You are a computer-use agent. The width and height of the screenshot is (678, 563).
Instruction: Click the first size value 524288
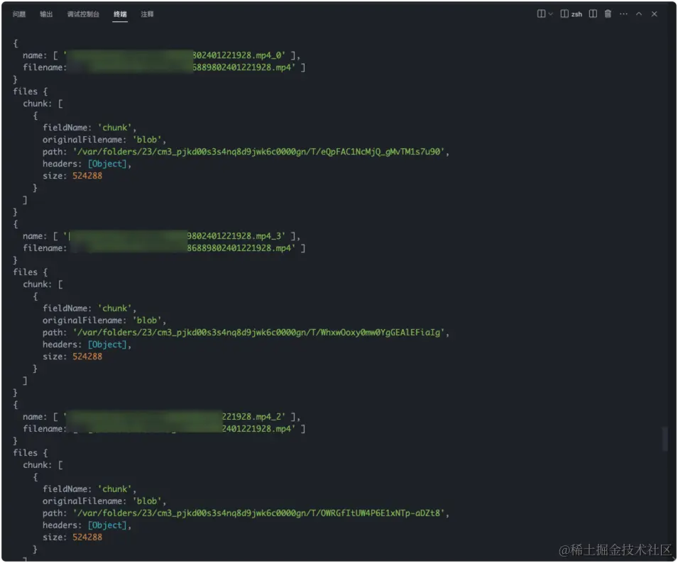pyautogui.click(x=87, y=176)
